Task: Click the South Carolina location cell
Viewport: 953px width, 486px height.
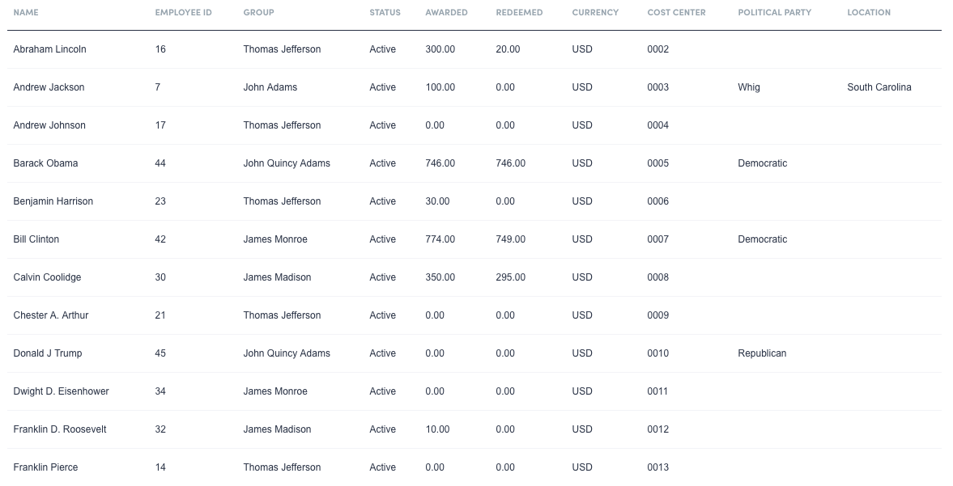Action: coord(878,87)
